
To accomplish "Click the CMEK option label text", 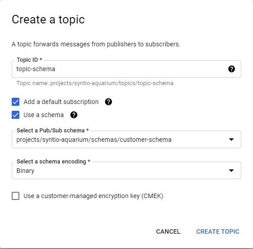I will click(94, 196).
